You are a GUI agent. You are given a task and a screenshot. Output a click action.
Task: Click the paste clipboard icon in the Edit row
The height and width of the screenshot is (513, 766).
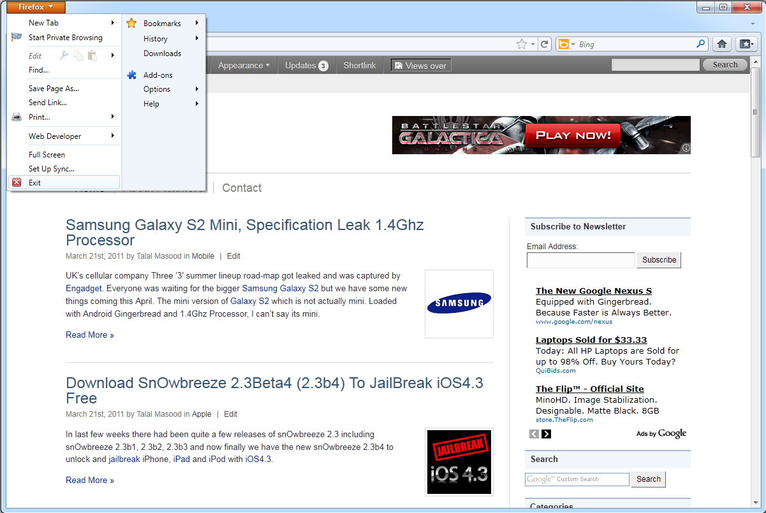(92, 55)
